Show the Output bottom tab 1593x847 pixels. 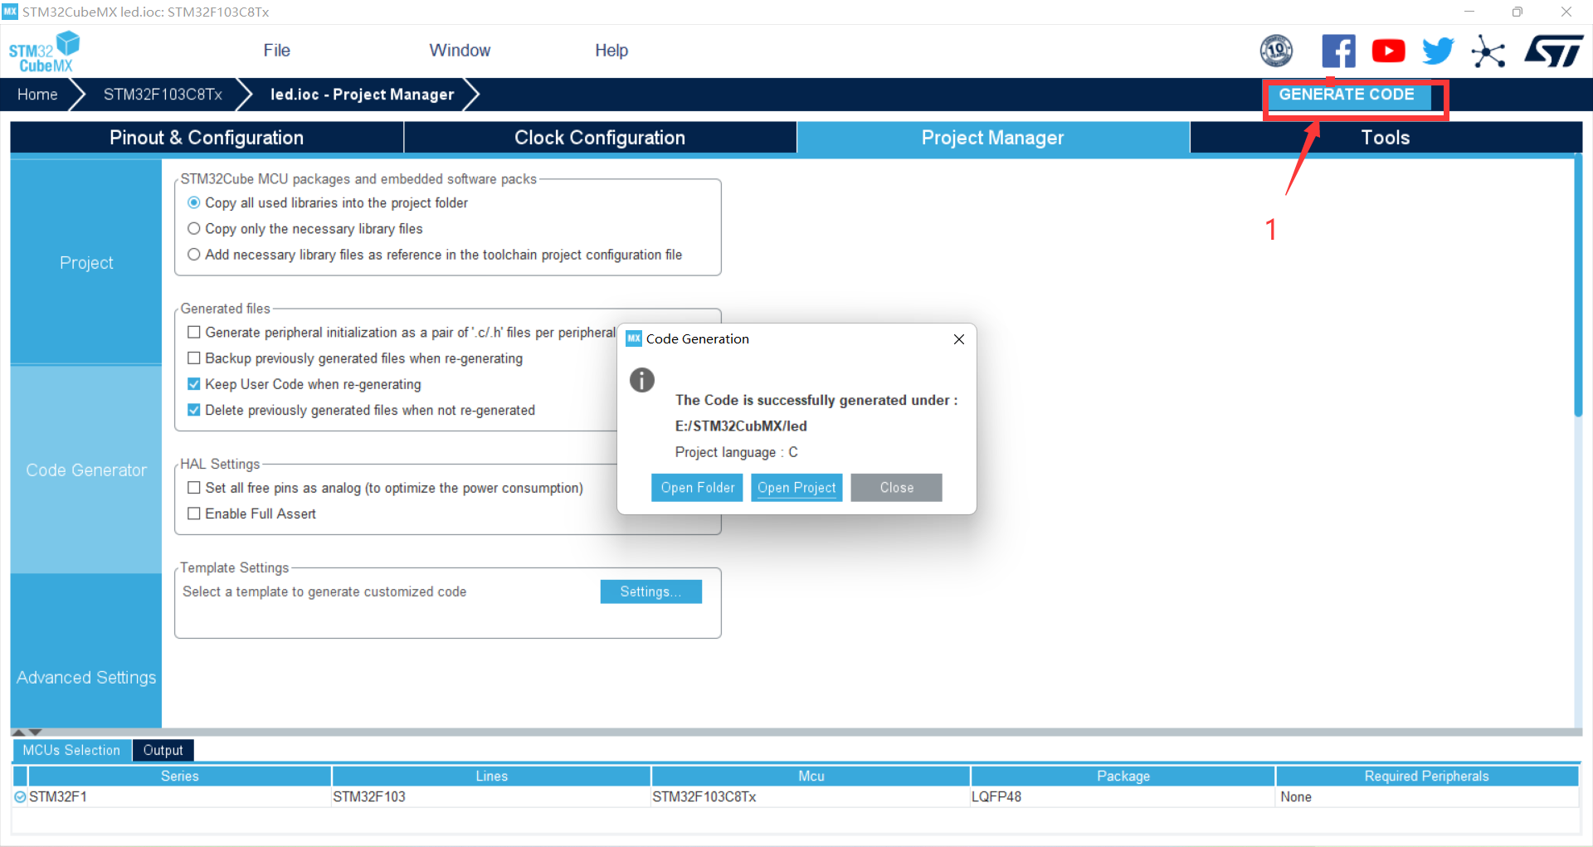[x=163, y=750]
